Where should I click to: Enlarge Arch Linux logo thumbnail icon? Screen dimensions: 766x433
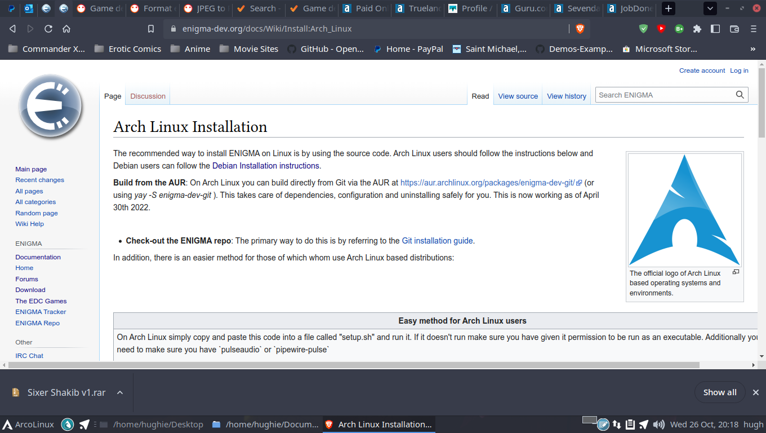point(736,272)
